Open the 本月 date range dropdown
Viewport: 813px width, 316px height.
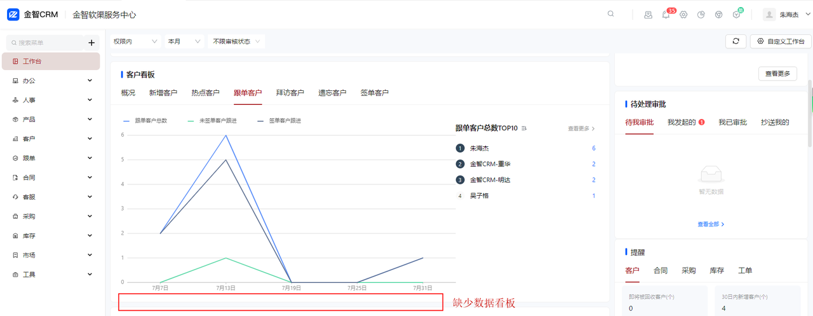(184, 41)
